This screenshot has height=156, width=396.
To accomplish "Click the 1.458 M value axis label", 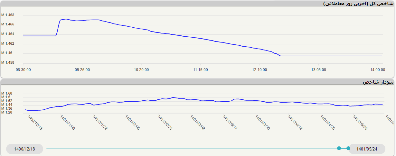I will coord(8,62).
